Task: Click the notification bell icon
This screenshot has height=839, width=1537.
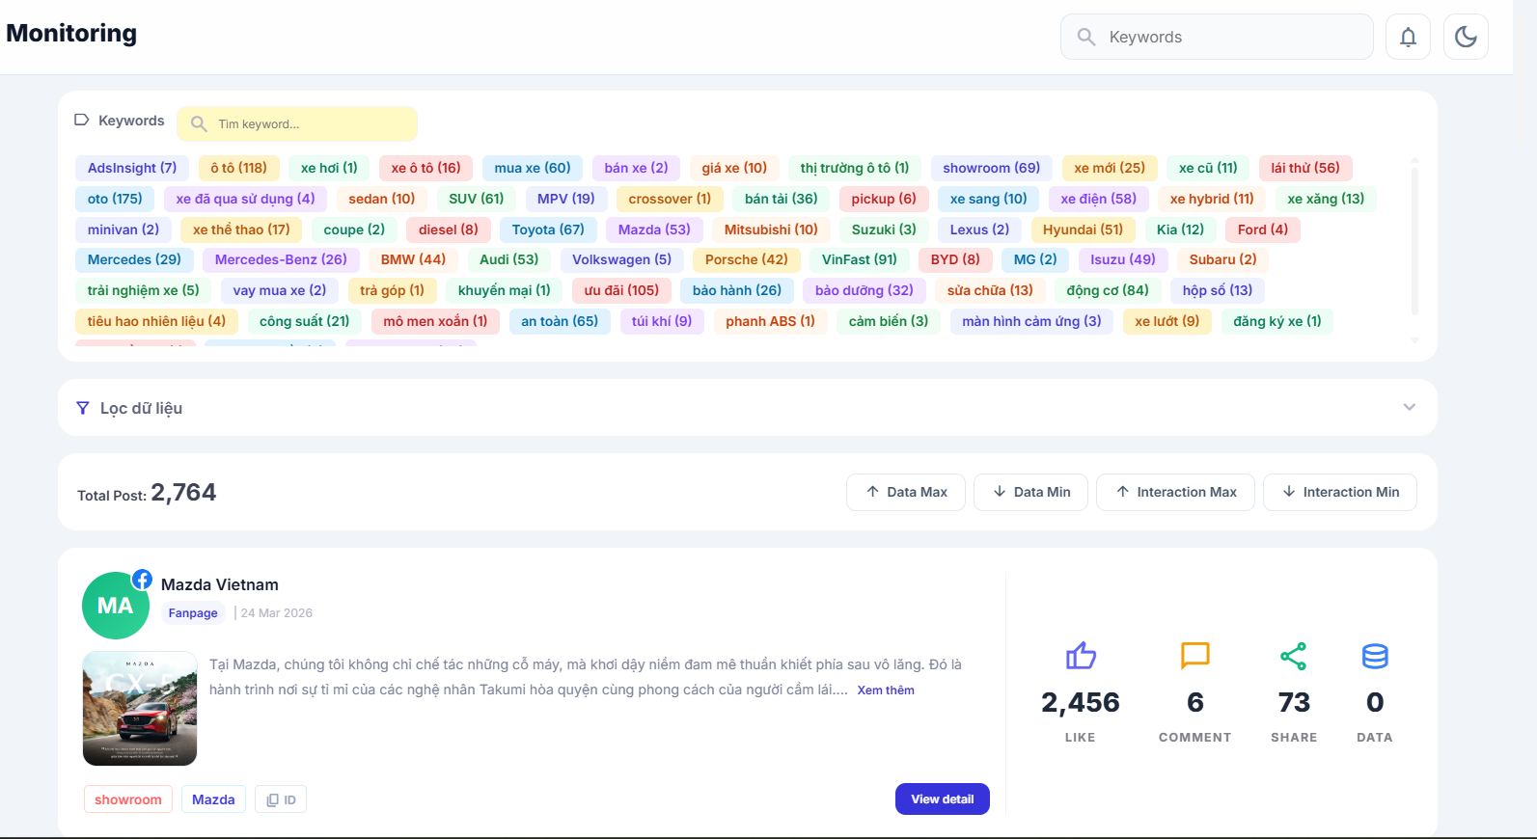Action: (1408, 37)
